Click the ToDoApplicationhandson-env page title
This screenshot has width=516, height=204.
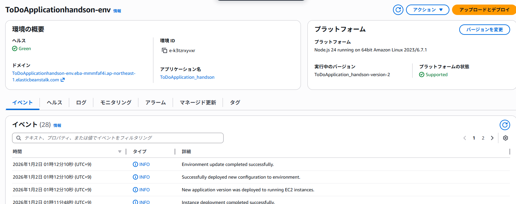point(58,10)
